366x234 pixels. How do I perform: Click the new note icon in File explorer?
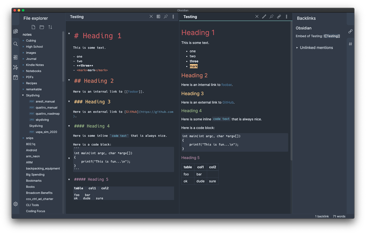click(34, 27)
